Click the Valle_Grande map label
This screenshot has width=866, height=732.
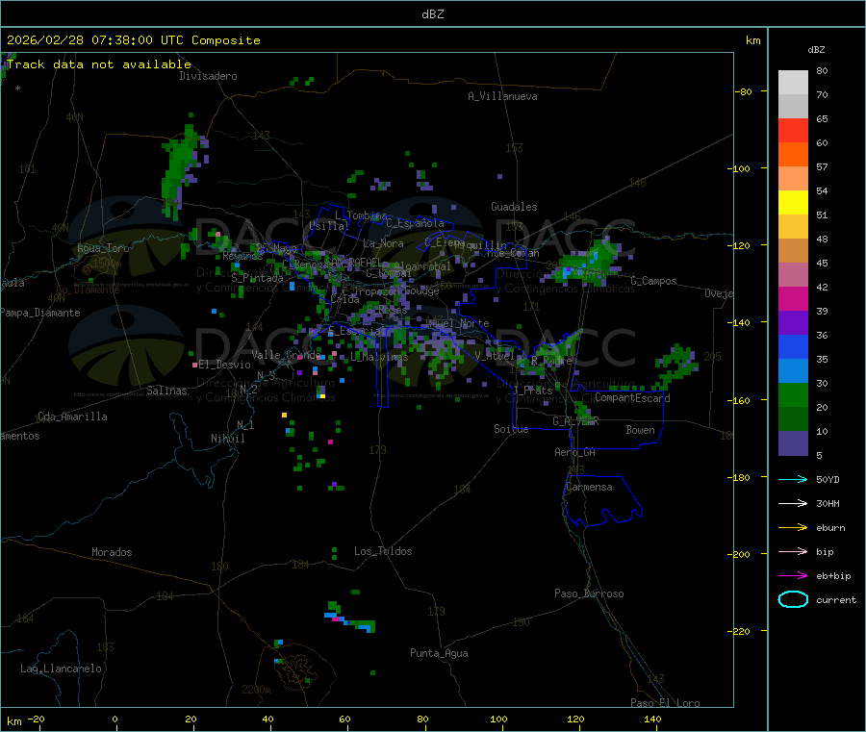pyautogui.click(x=286, y=355)
